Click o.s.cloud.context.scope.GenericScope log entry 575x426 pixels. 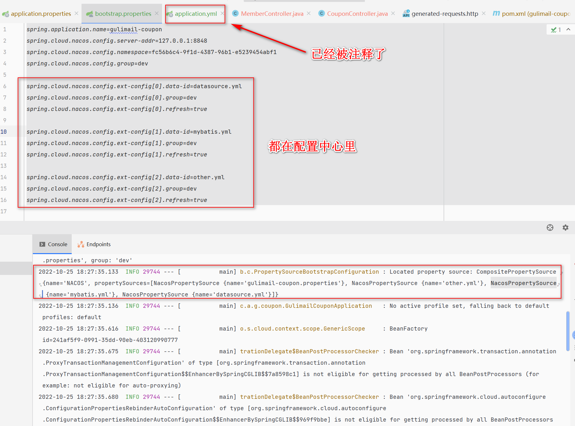(x=302, y=329)
